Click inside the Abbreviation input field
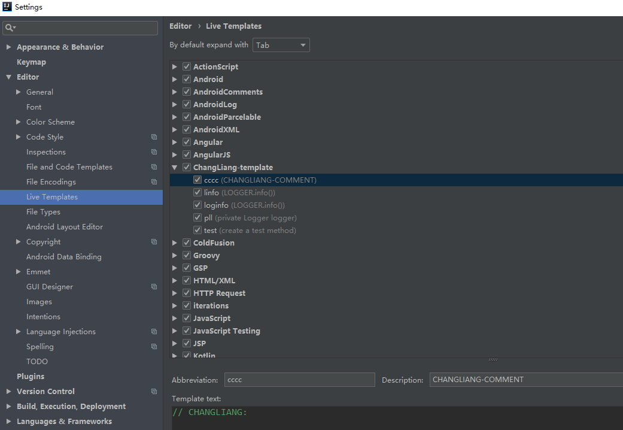 (299, 380)
